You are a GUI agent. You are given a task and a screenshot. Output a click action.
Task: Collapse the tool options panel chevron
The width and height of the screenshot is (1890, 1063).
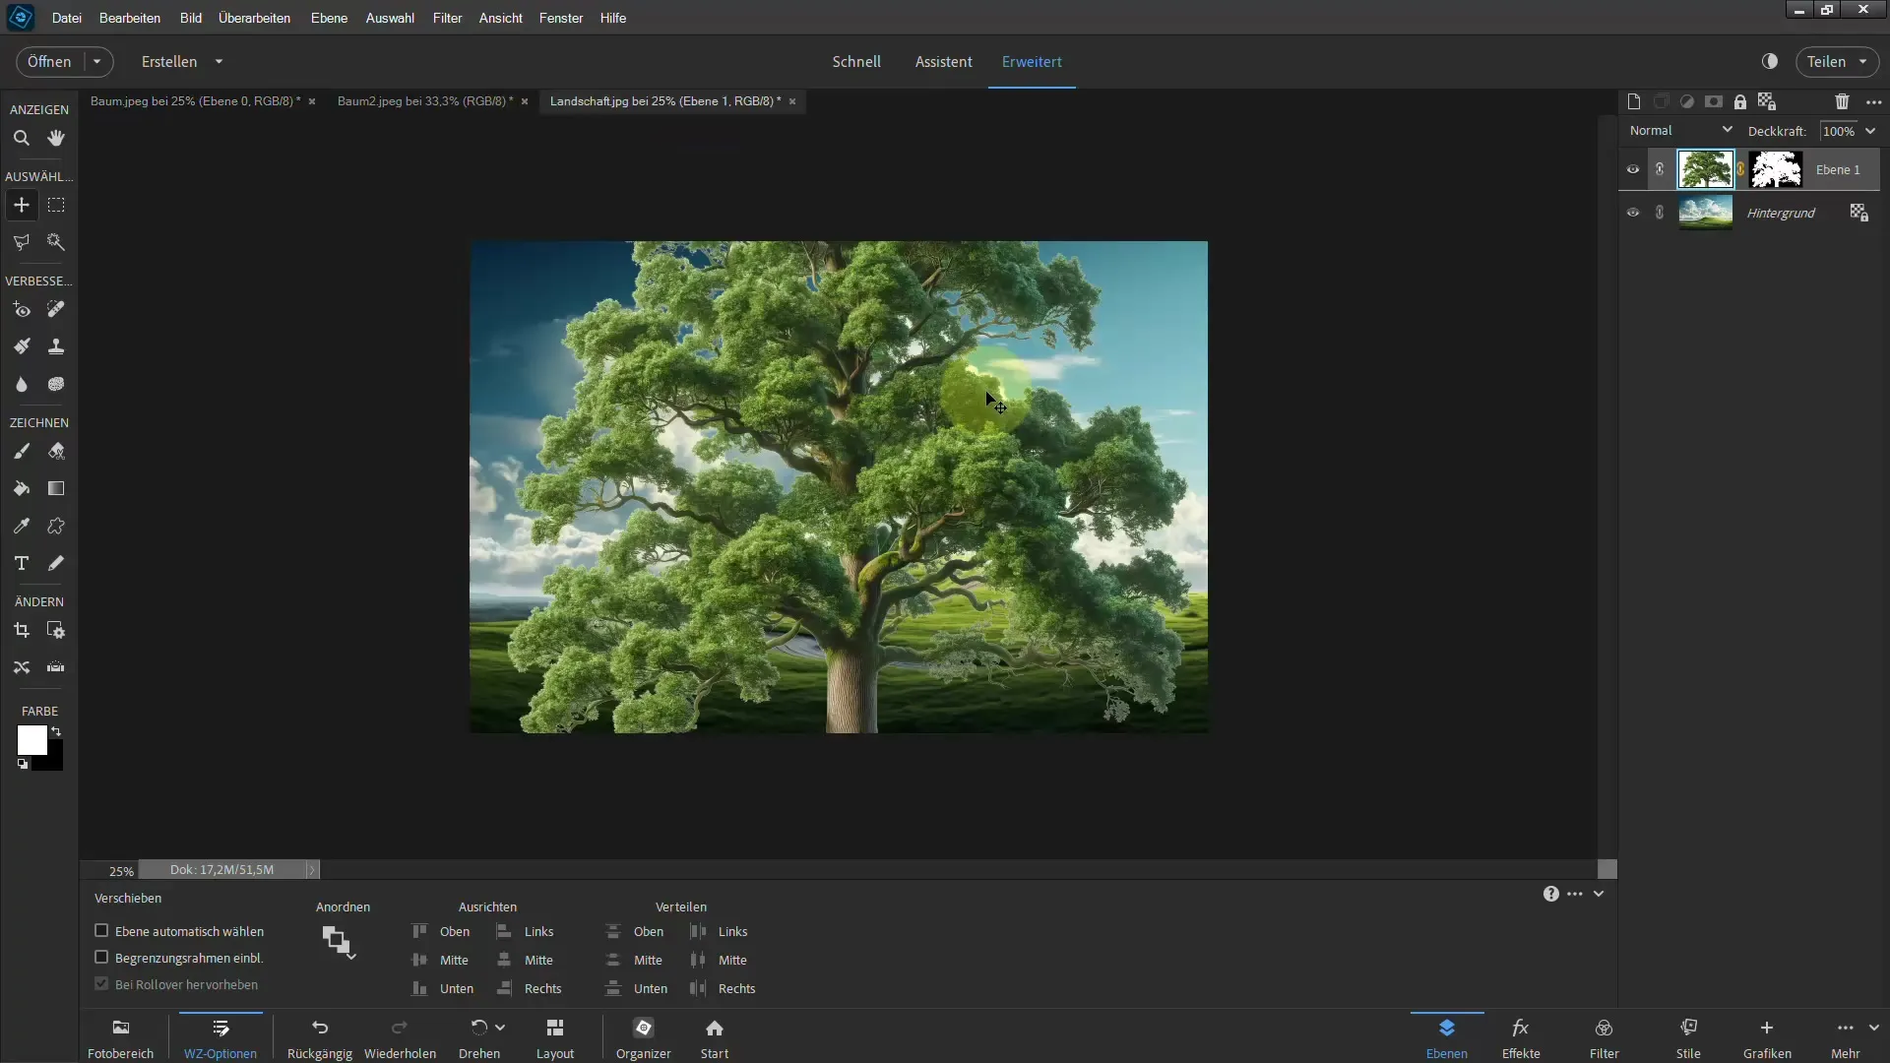[x=1599, y=894]
